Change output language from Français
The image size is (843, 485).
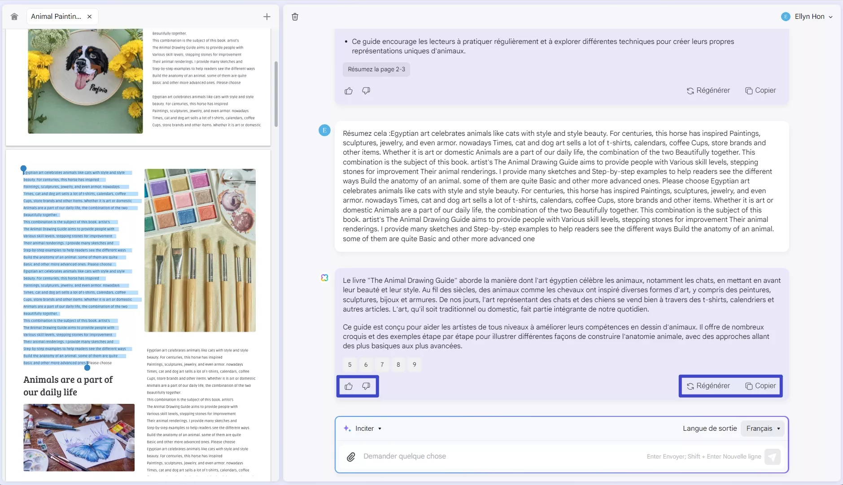click(x=763, y=429)
